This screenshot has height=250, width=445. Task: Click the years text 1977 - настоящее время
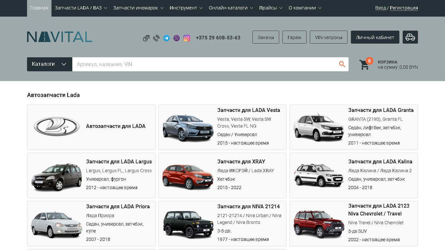(x=243, y=239)
